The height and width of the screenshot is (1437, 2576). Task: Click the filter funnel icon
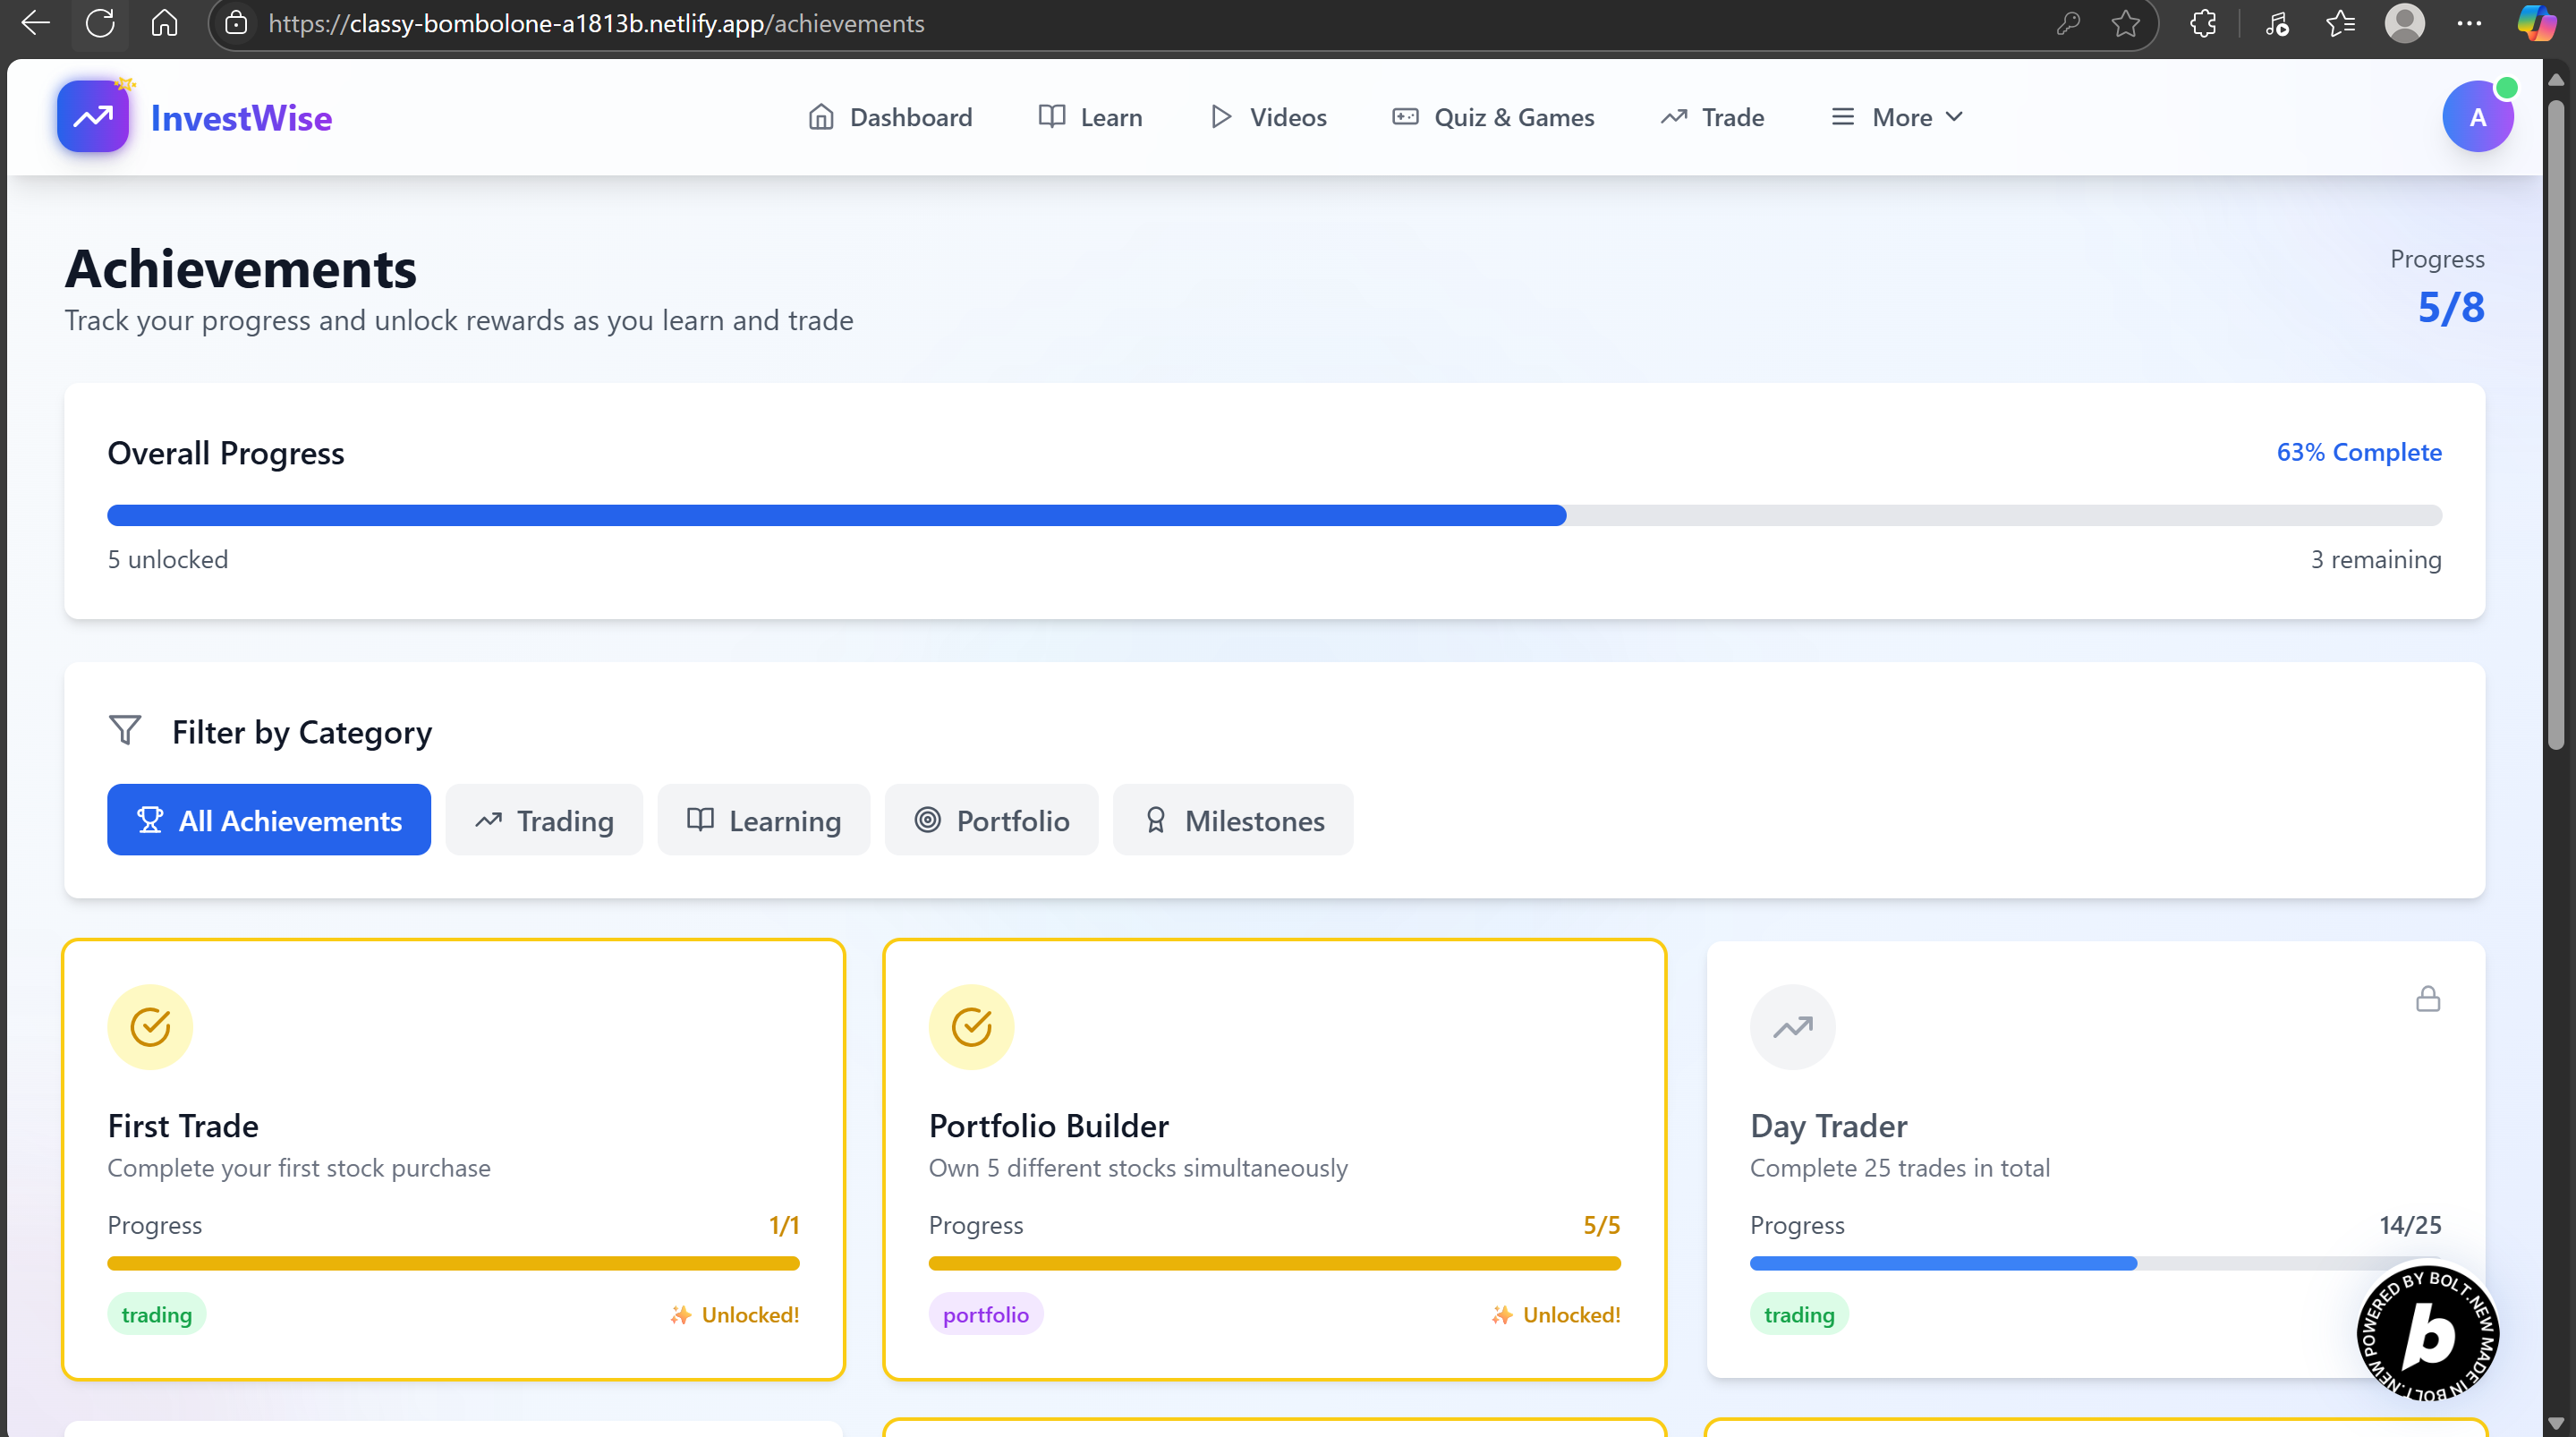click(125, 730)
